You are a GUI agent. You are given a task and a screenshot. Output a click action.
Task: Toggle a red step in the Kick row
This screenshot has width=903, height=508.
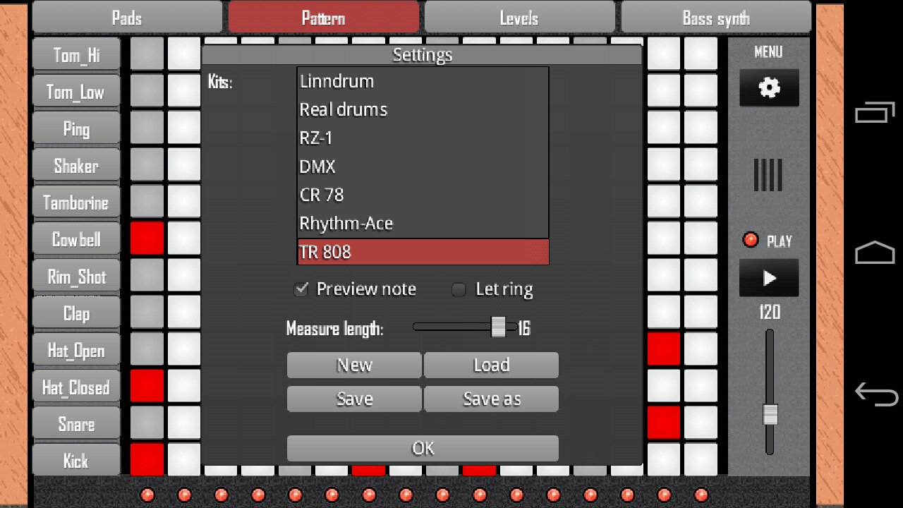[x=147, y=460]
